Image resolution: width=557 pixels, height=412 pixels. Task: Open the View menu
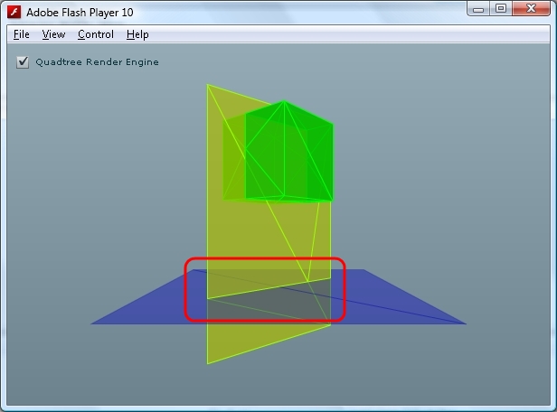click(x=53, y=34)
